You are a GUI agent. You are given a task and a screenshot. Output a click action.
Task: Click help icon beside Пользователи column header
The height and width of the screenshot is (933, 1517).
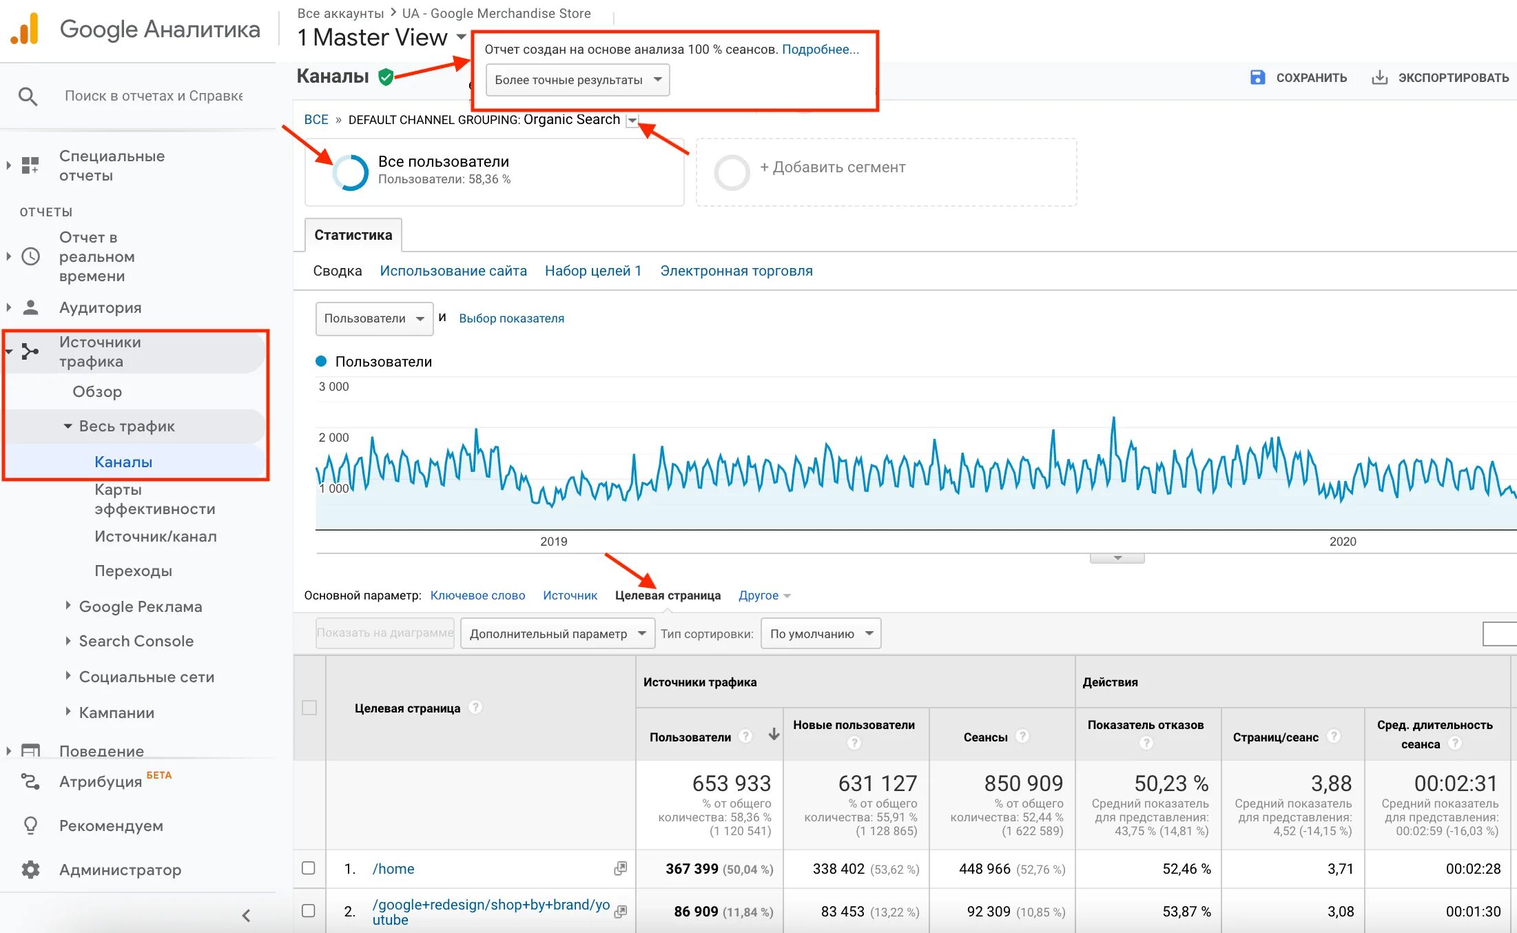click(745, 736)
